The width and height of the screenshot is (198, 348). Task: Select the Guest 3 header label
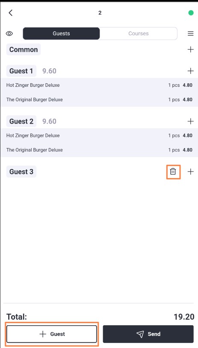(21, 172)
